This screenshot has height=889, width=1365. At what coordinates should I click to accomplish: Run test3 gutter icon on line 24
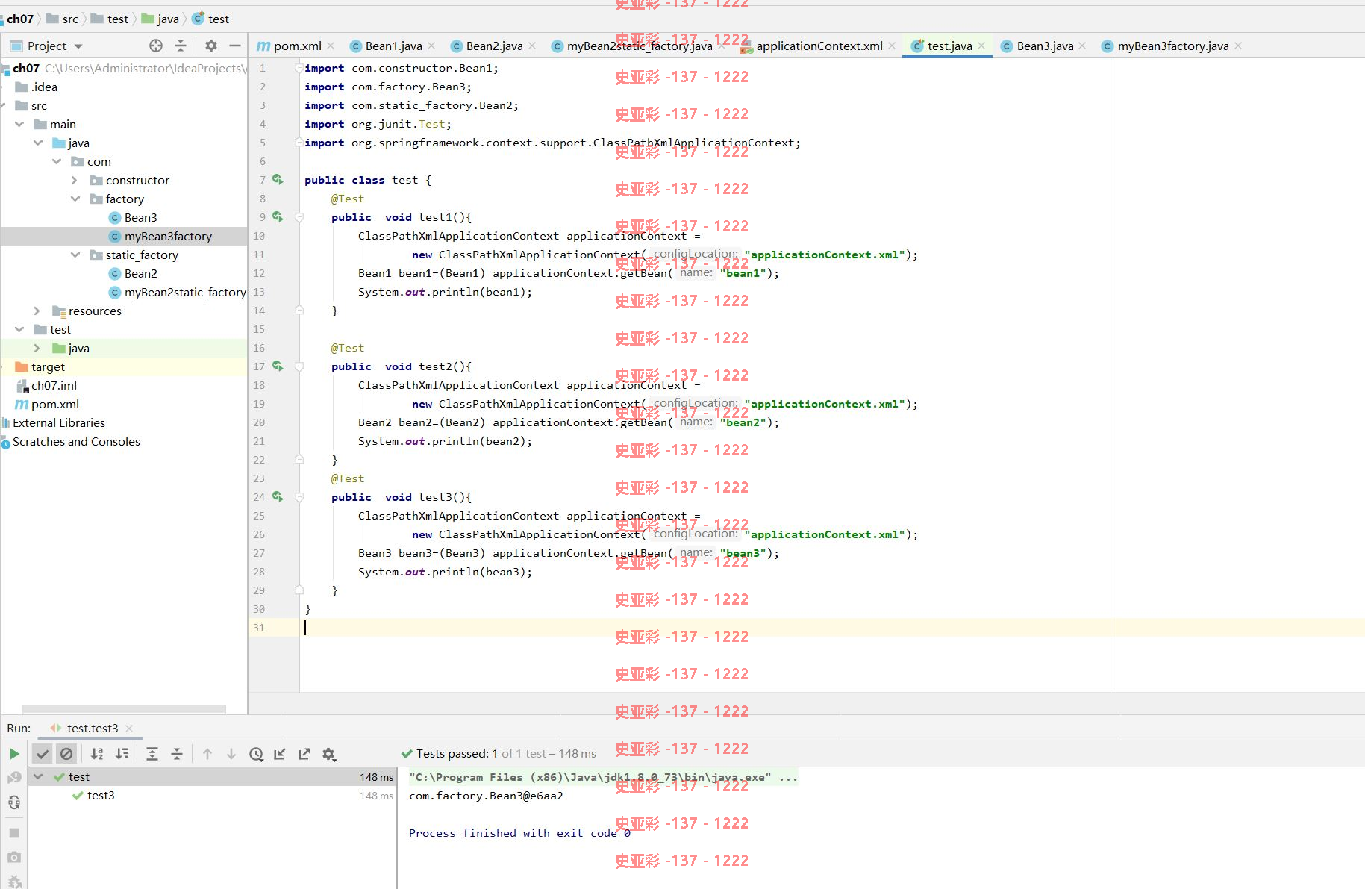tap(278, 496)
